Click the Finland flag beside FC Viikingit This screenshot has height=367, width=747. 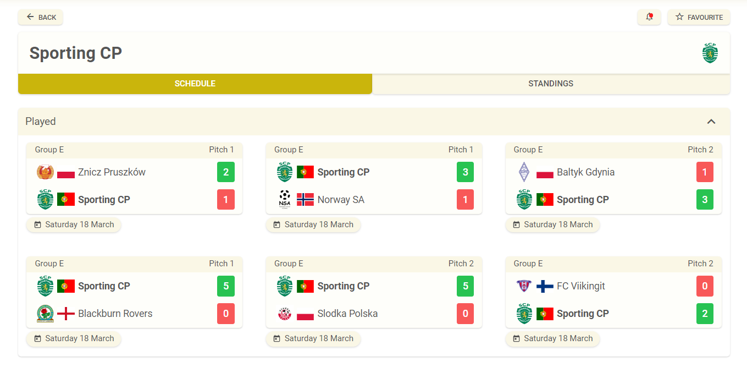coord(545,286)
